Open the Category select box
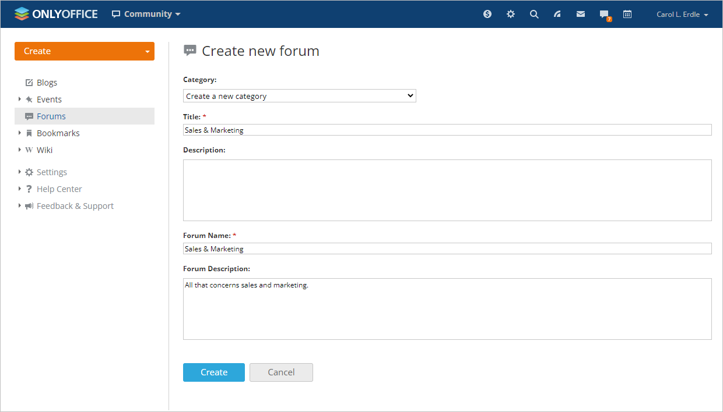Image resolution: width=723 pixels, height=412 pixels. [x=300, y=96]
